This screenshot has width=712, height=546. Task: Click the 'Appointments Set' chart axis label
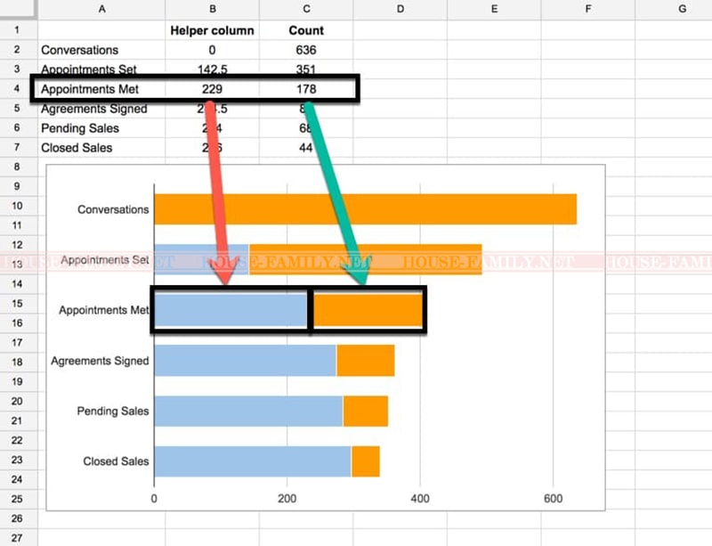point(105,260)
